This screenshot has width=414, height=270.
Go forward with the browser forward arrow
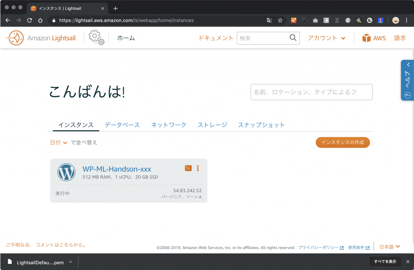[19, 20]
